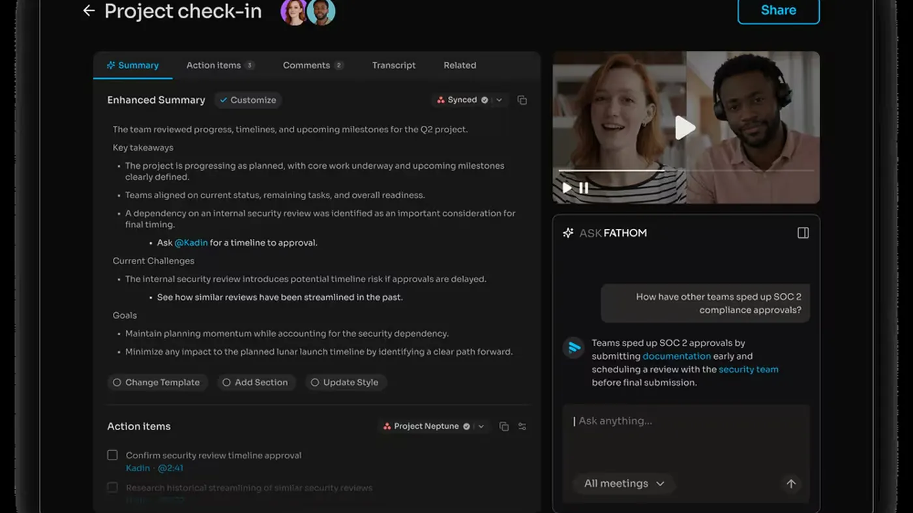The height and width of the screenshot is (513, 913).
Task: Click the 'How have other teams sped up' message
Action: 706,303
